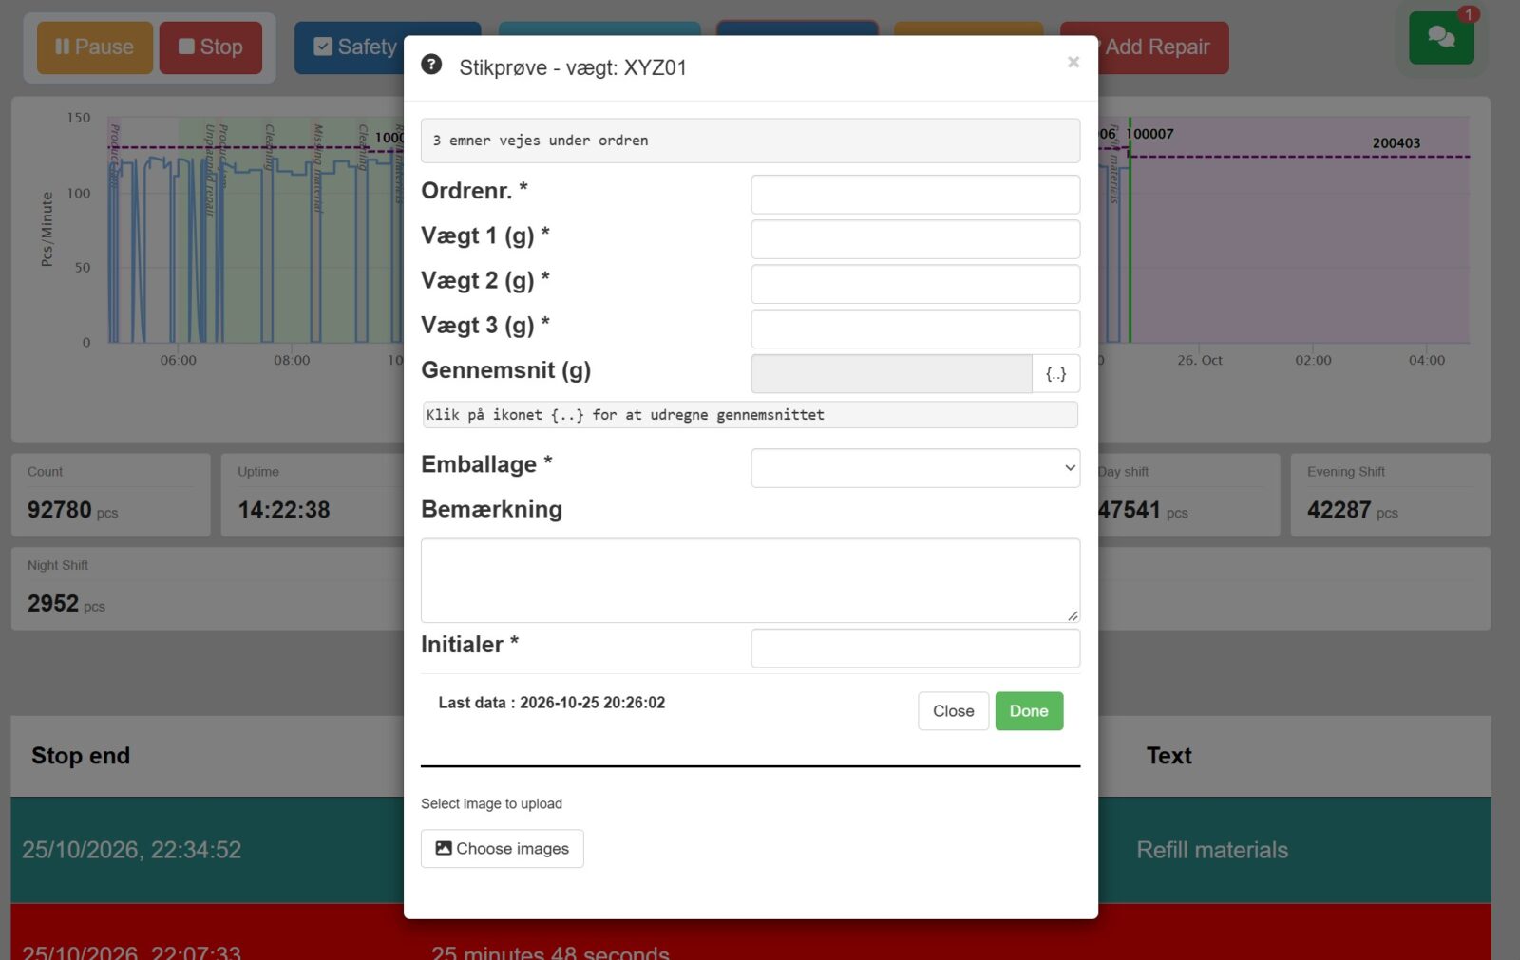This screenshot has height=960, width=1520.
Task: Click the Refill materials row text
Action: [x=1212, y=850]
